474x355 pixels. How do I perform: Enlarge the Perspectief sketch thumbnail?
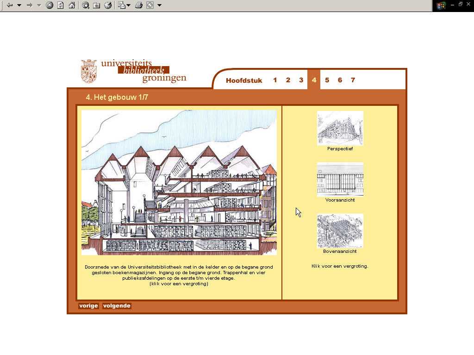click(340, 129)
